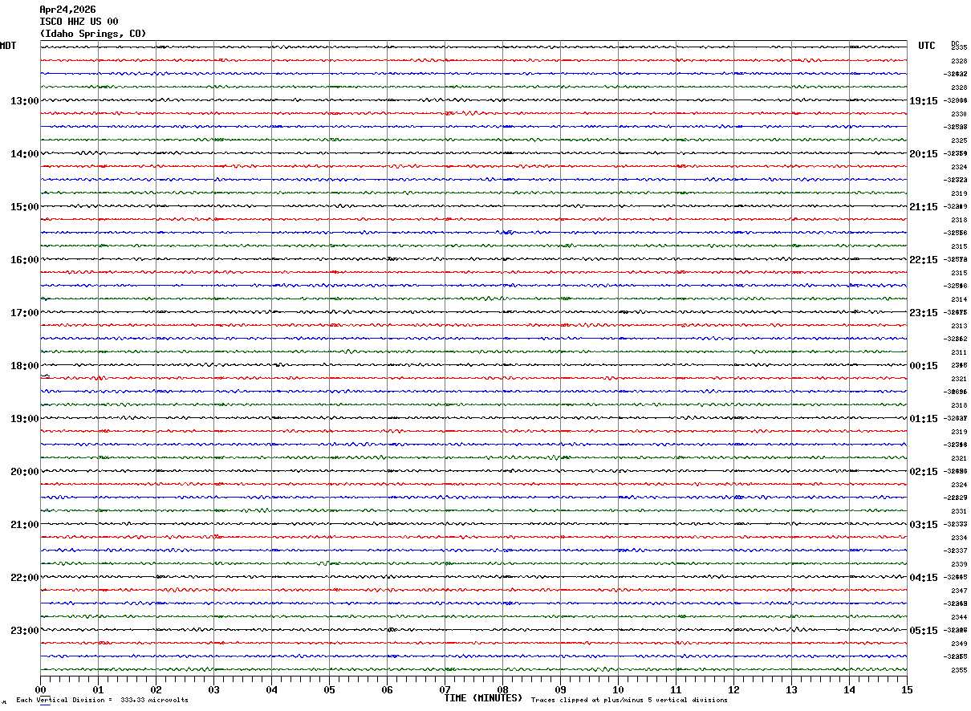The height and width of the screenshot is (711, 971).
Task: Select minute 15 on the bottom axis
Action: (x=907, y=689)
